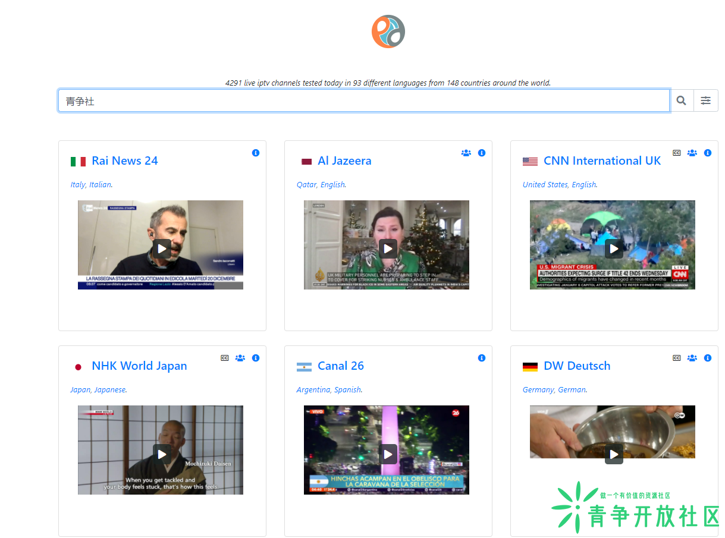Play the CNN International UK stream
This screenshot has width=725, height=538.
tap(614, 248)
